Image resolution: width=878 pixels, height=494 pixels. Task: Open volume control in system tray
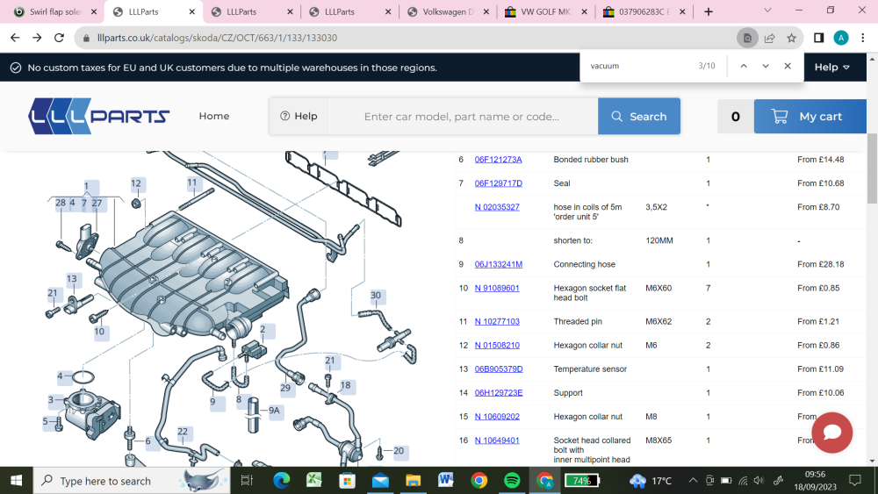(759, 481)
